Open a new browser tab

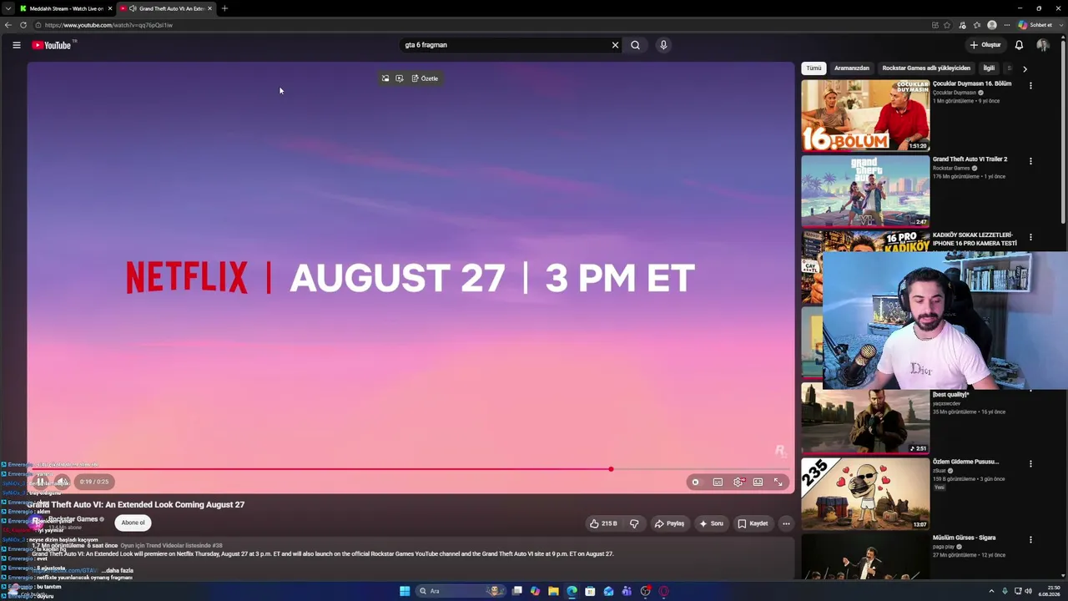(224, 8)
